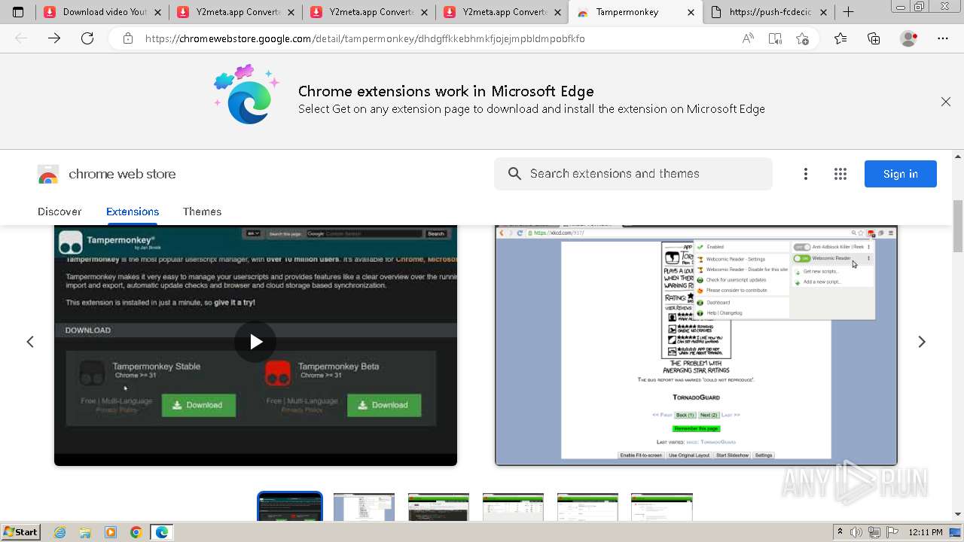Select sixth carousel thumbnail
964x542 pixels.
click(662, 507)
